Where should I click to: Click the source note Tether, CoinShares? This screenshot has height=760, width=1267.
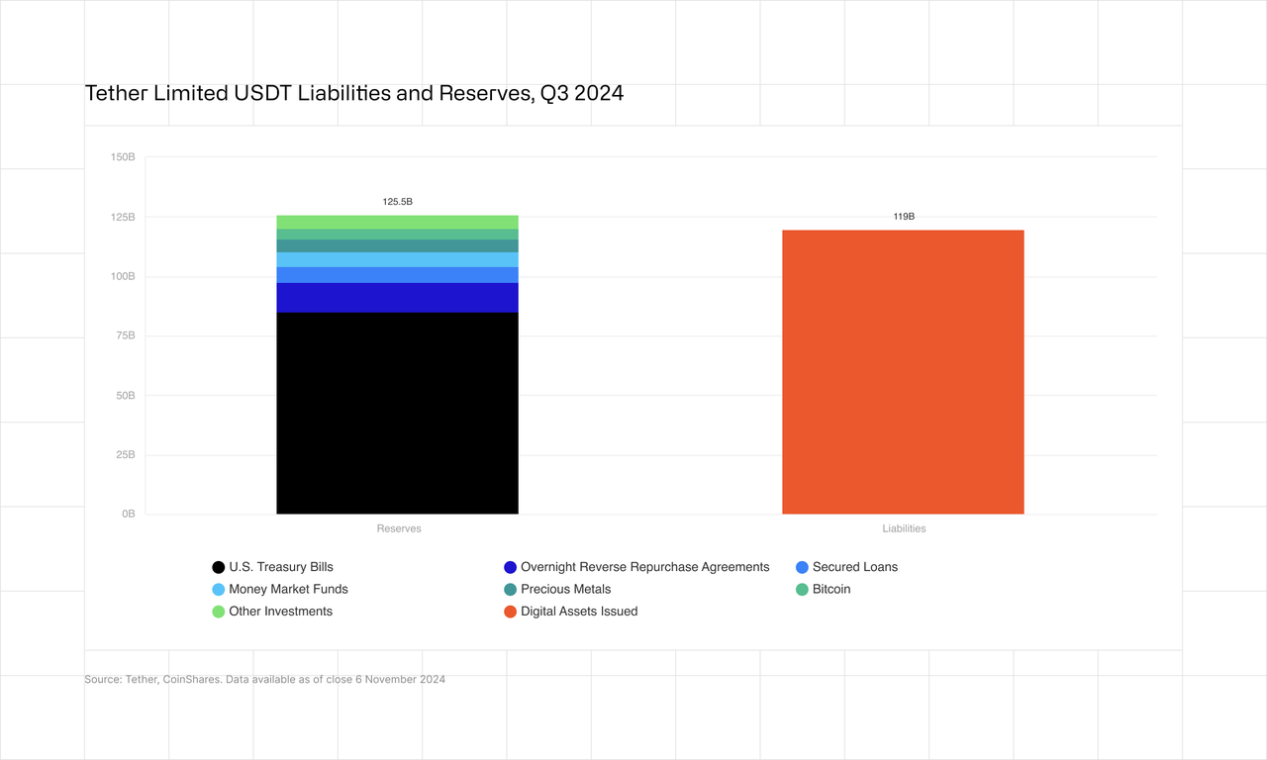point(264,680)
